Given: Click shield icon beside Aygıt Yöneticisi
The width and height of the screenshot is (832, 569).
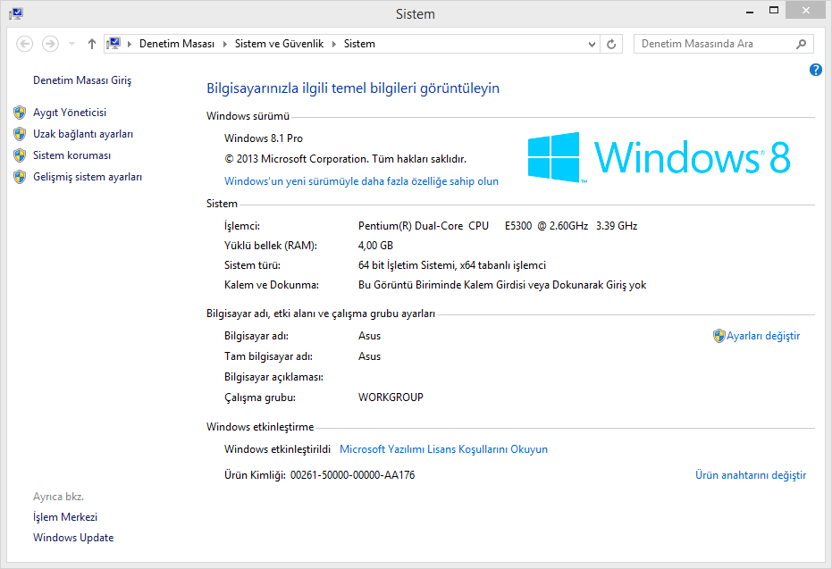Looking at the screenshot, I should (x=20, y=113).
